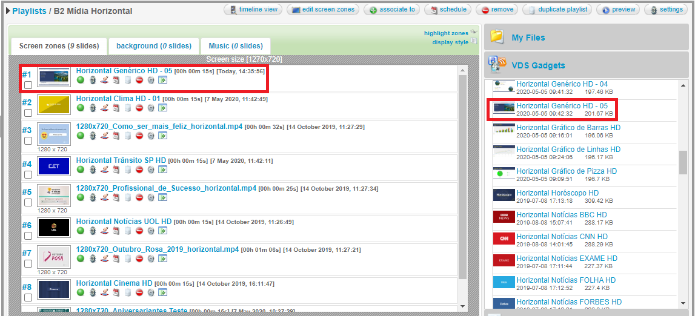Click the schedule button in top toolbar

coord(448,9)
